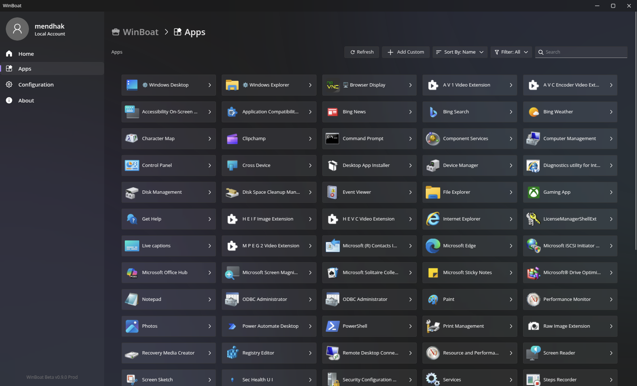Go to the Home section
The height and width of the screenshot is (386, 637).
pyautogui.click(x=26, y=54)
